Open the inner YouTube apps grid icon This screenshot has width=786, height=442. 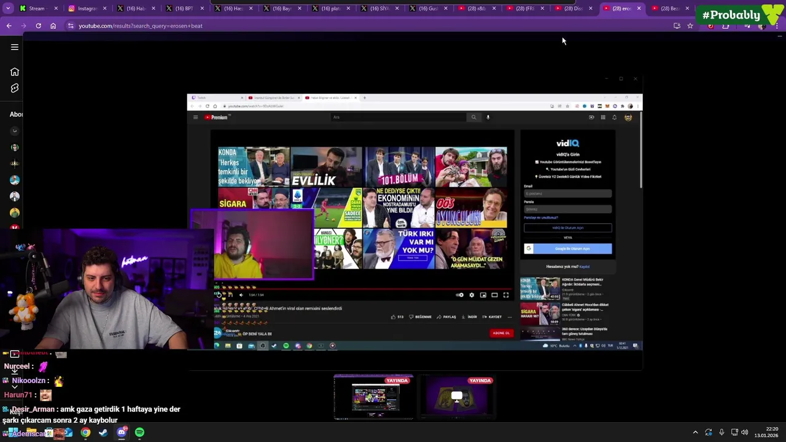[x=603, y=117]
